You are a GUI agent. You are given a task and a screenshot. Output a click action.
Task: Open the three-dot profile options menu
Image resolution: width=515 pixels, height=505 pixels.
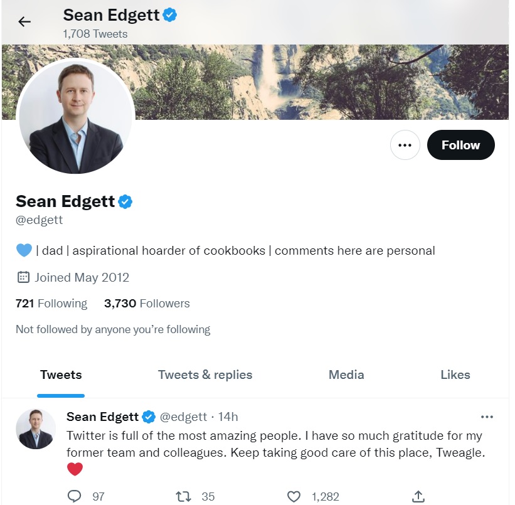pos(405,145)
